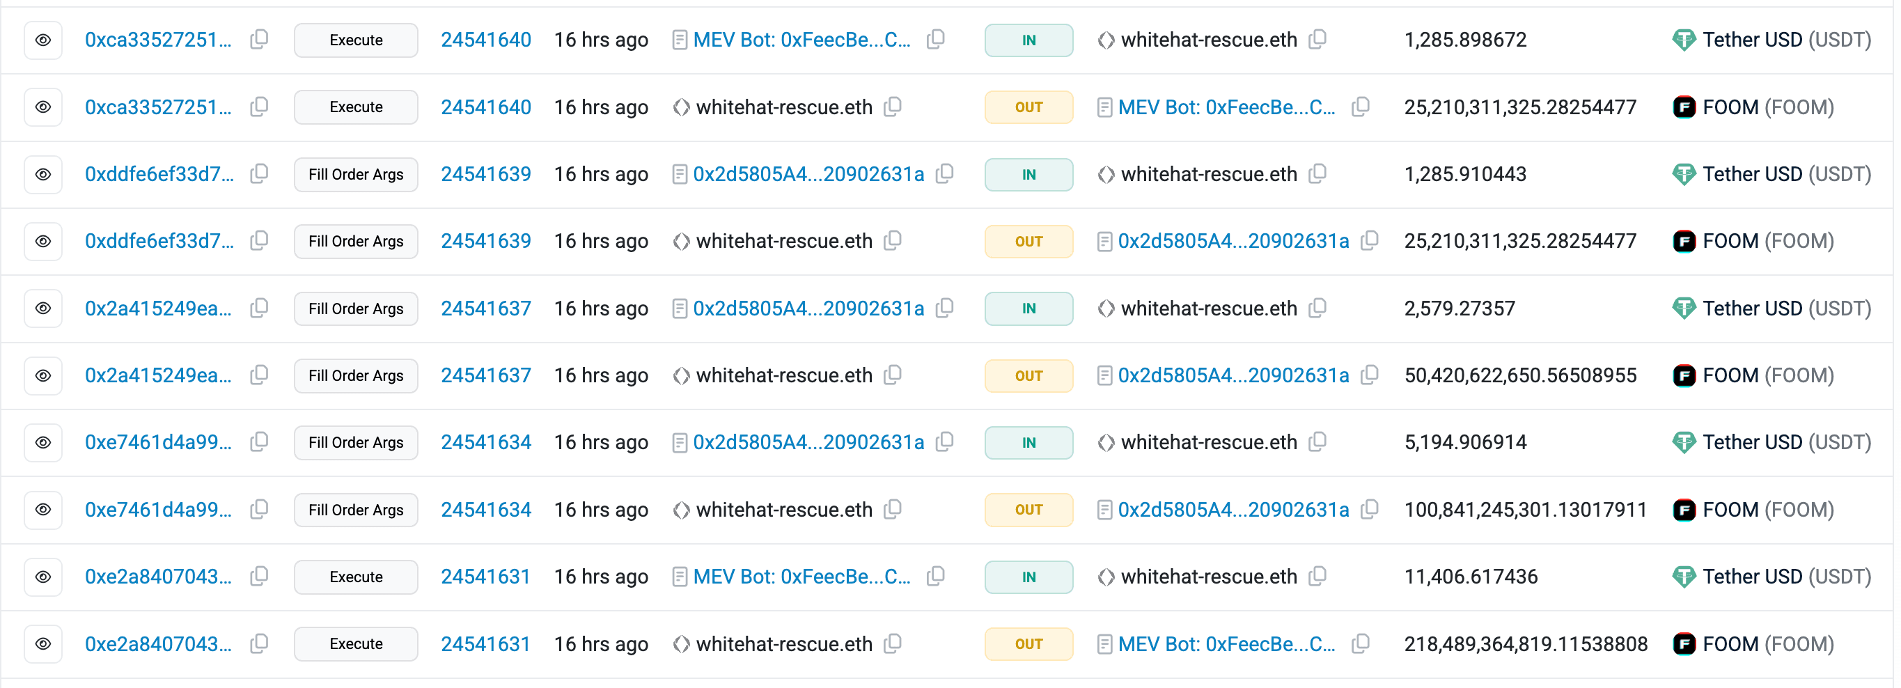Toggle the eye icon on the bottom row
Viewport: 1901px width, 688px height.
[42, 643]
